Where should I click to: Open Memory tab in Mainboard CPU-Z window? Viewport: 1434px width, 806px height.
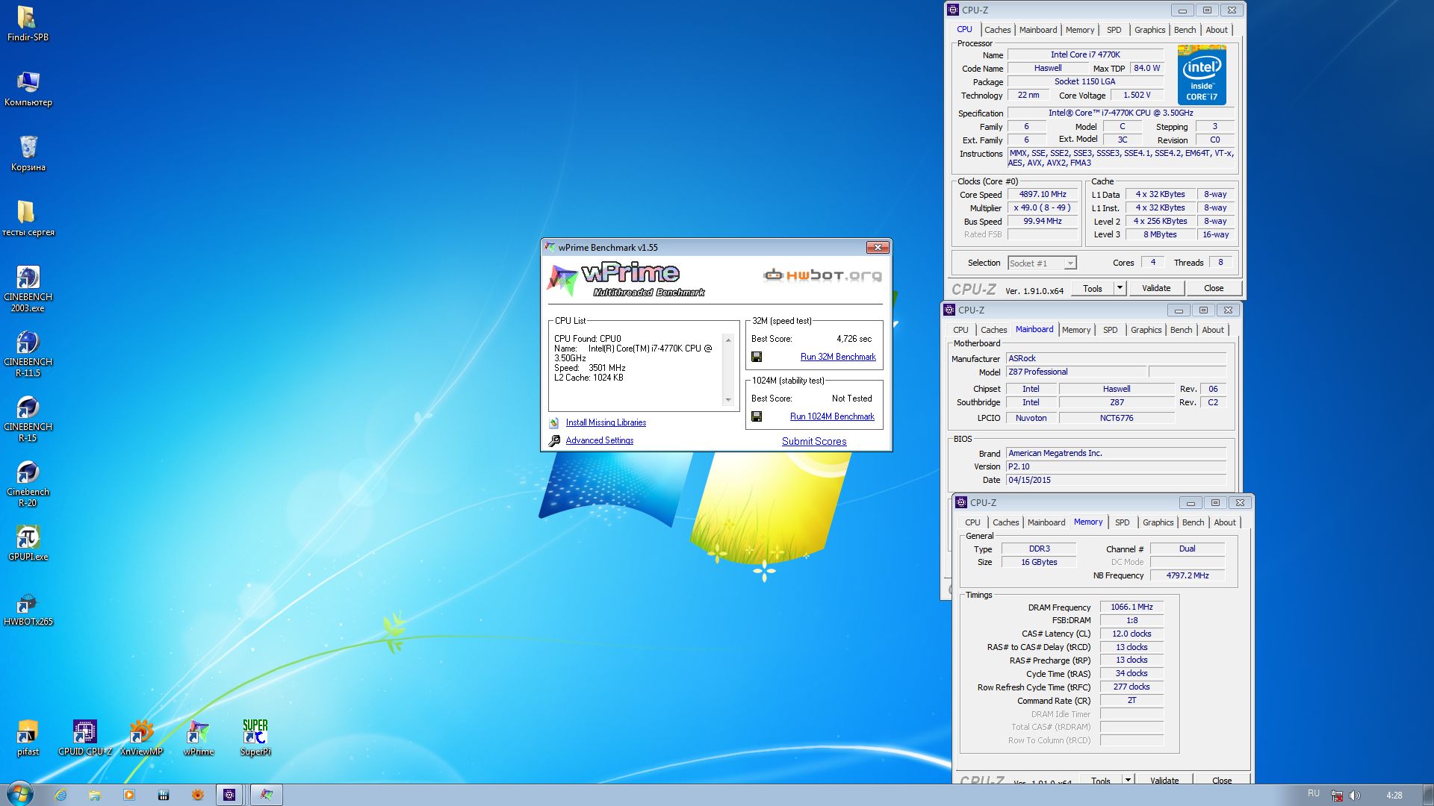point(1075,330)
